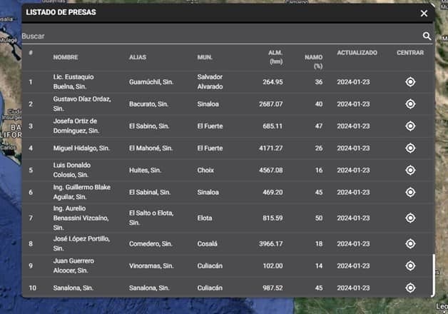The image size is (448, 314).
Task: Click the search magnifier icon
Action: (x=427, y=36)
